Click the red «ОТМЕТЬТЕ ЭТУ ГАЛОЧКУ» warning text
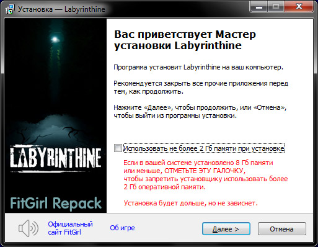The image size is (318, 247). (205, 171)
